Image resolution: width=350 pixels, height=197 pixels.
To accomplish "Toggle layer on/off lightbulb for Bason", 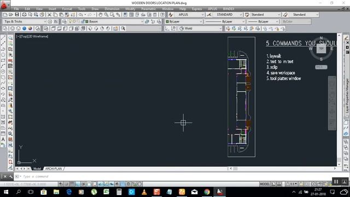I will pos(71,22).
